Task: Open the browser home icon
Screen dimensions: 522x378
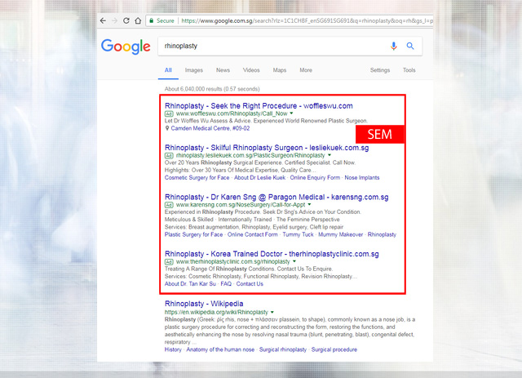Action: [x=138, y=20]
